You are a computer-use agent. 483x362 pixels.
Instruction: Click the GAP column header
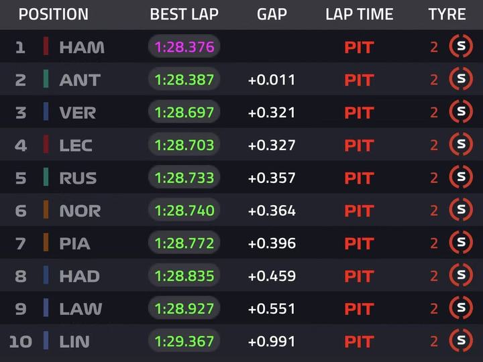[272, 15]
